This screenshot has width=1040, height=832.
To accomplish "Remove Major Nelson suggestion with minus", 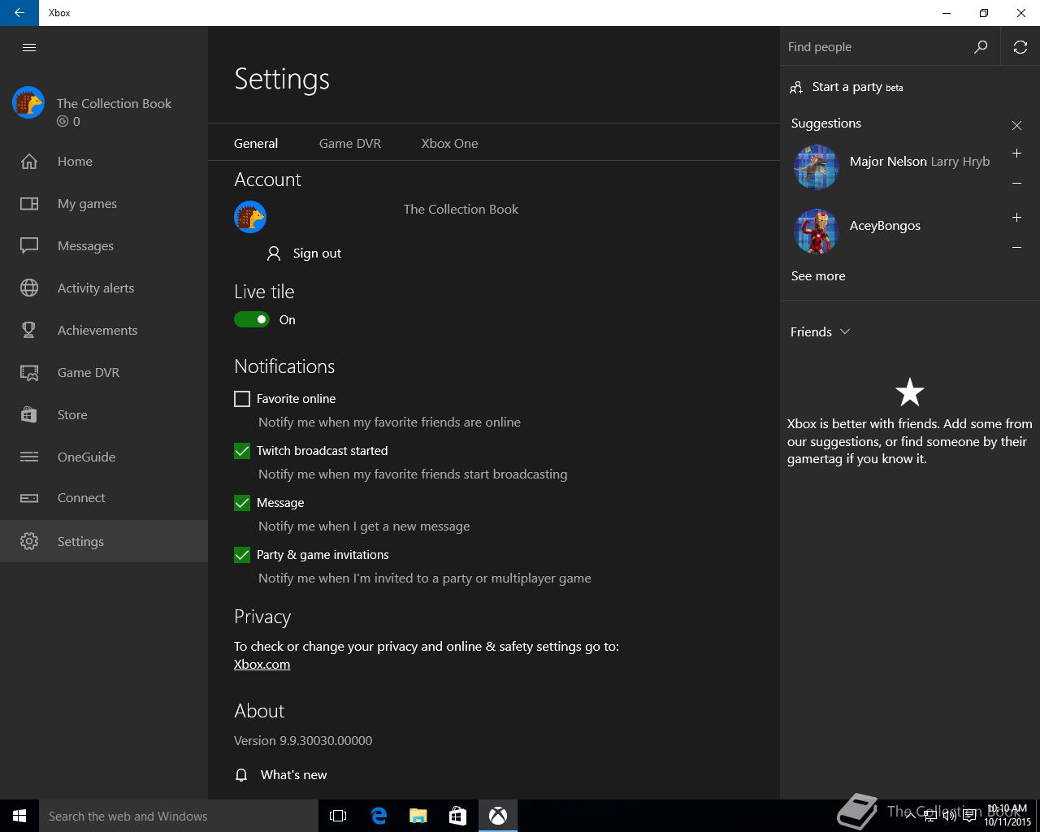I will [x=1016, y=183].
